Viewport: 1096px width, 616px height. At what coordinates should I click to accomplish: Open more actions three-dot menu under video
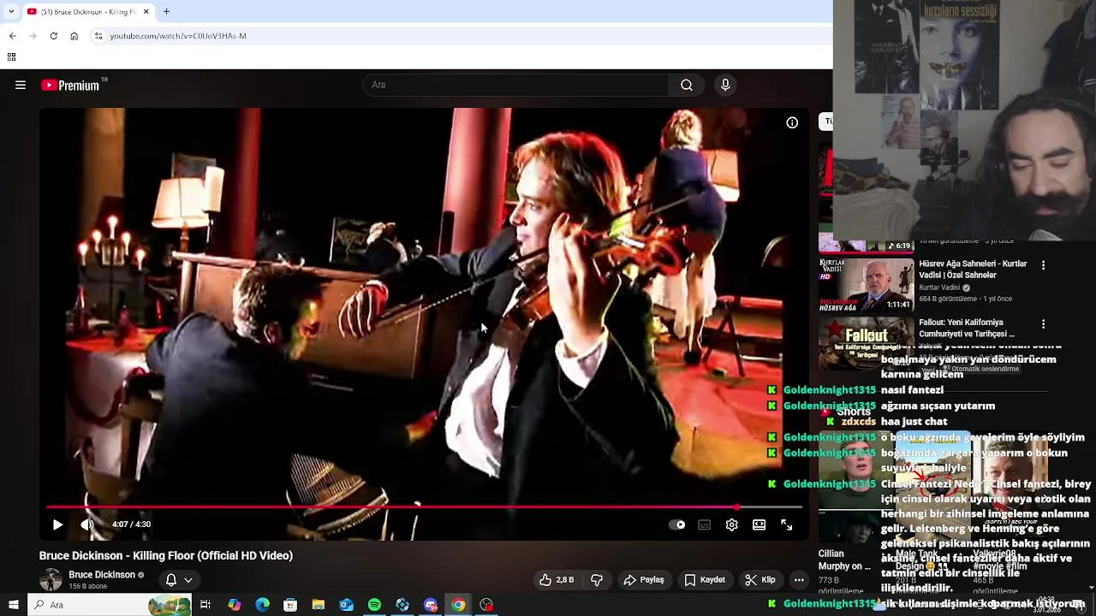coord(799,580)
